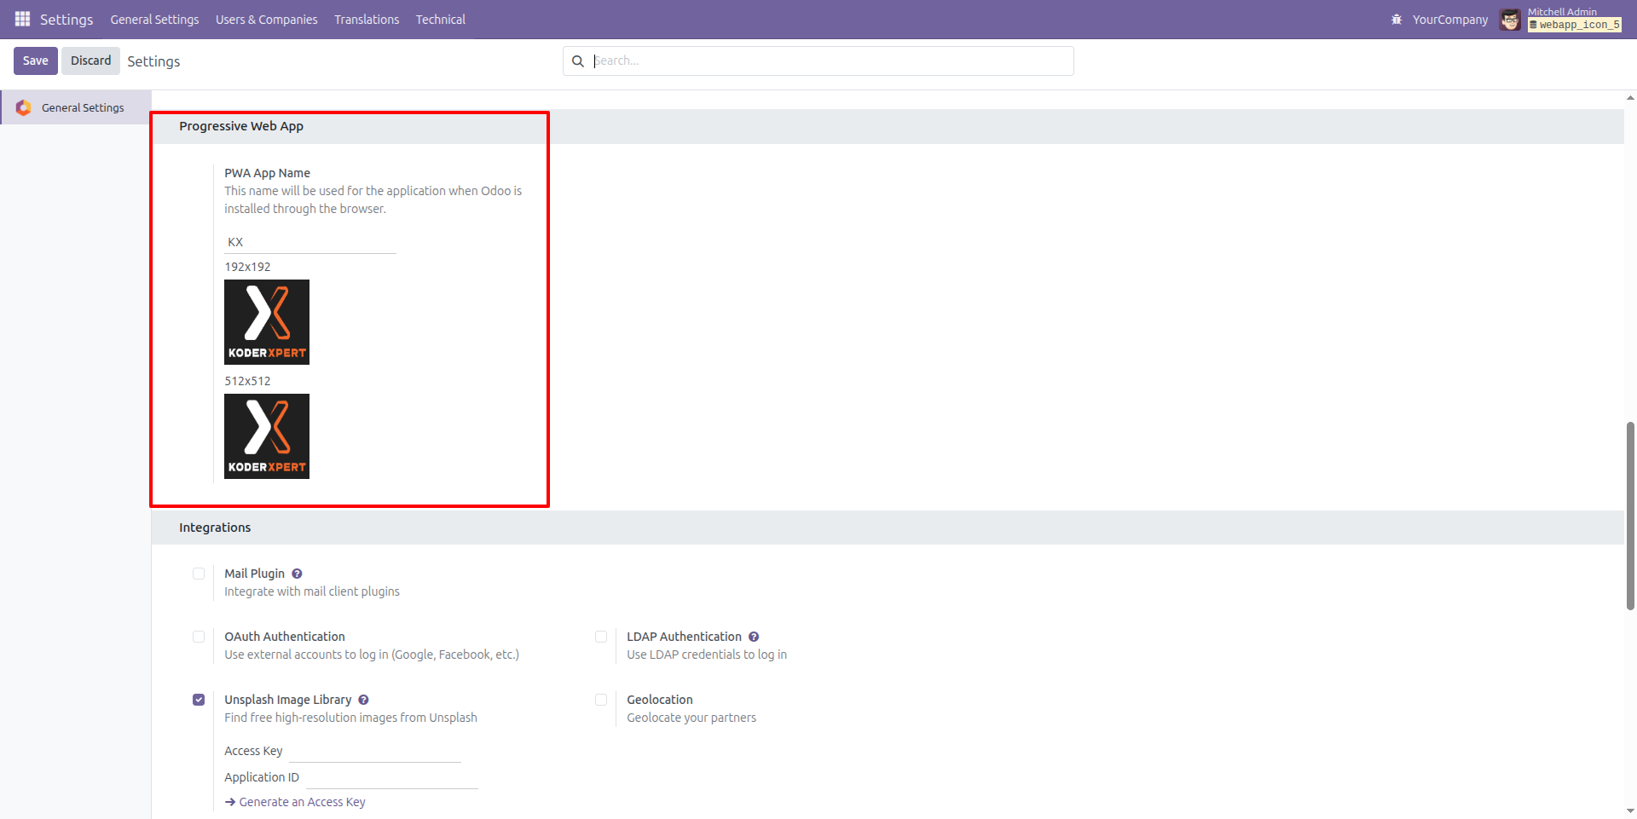Image resolution: width=1637 pixels, height=819 pixels.
Task: Click the PWA App Name label
Action: pos(267,173)
